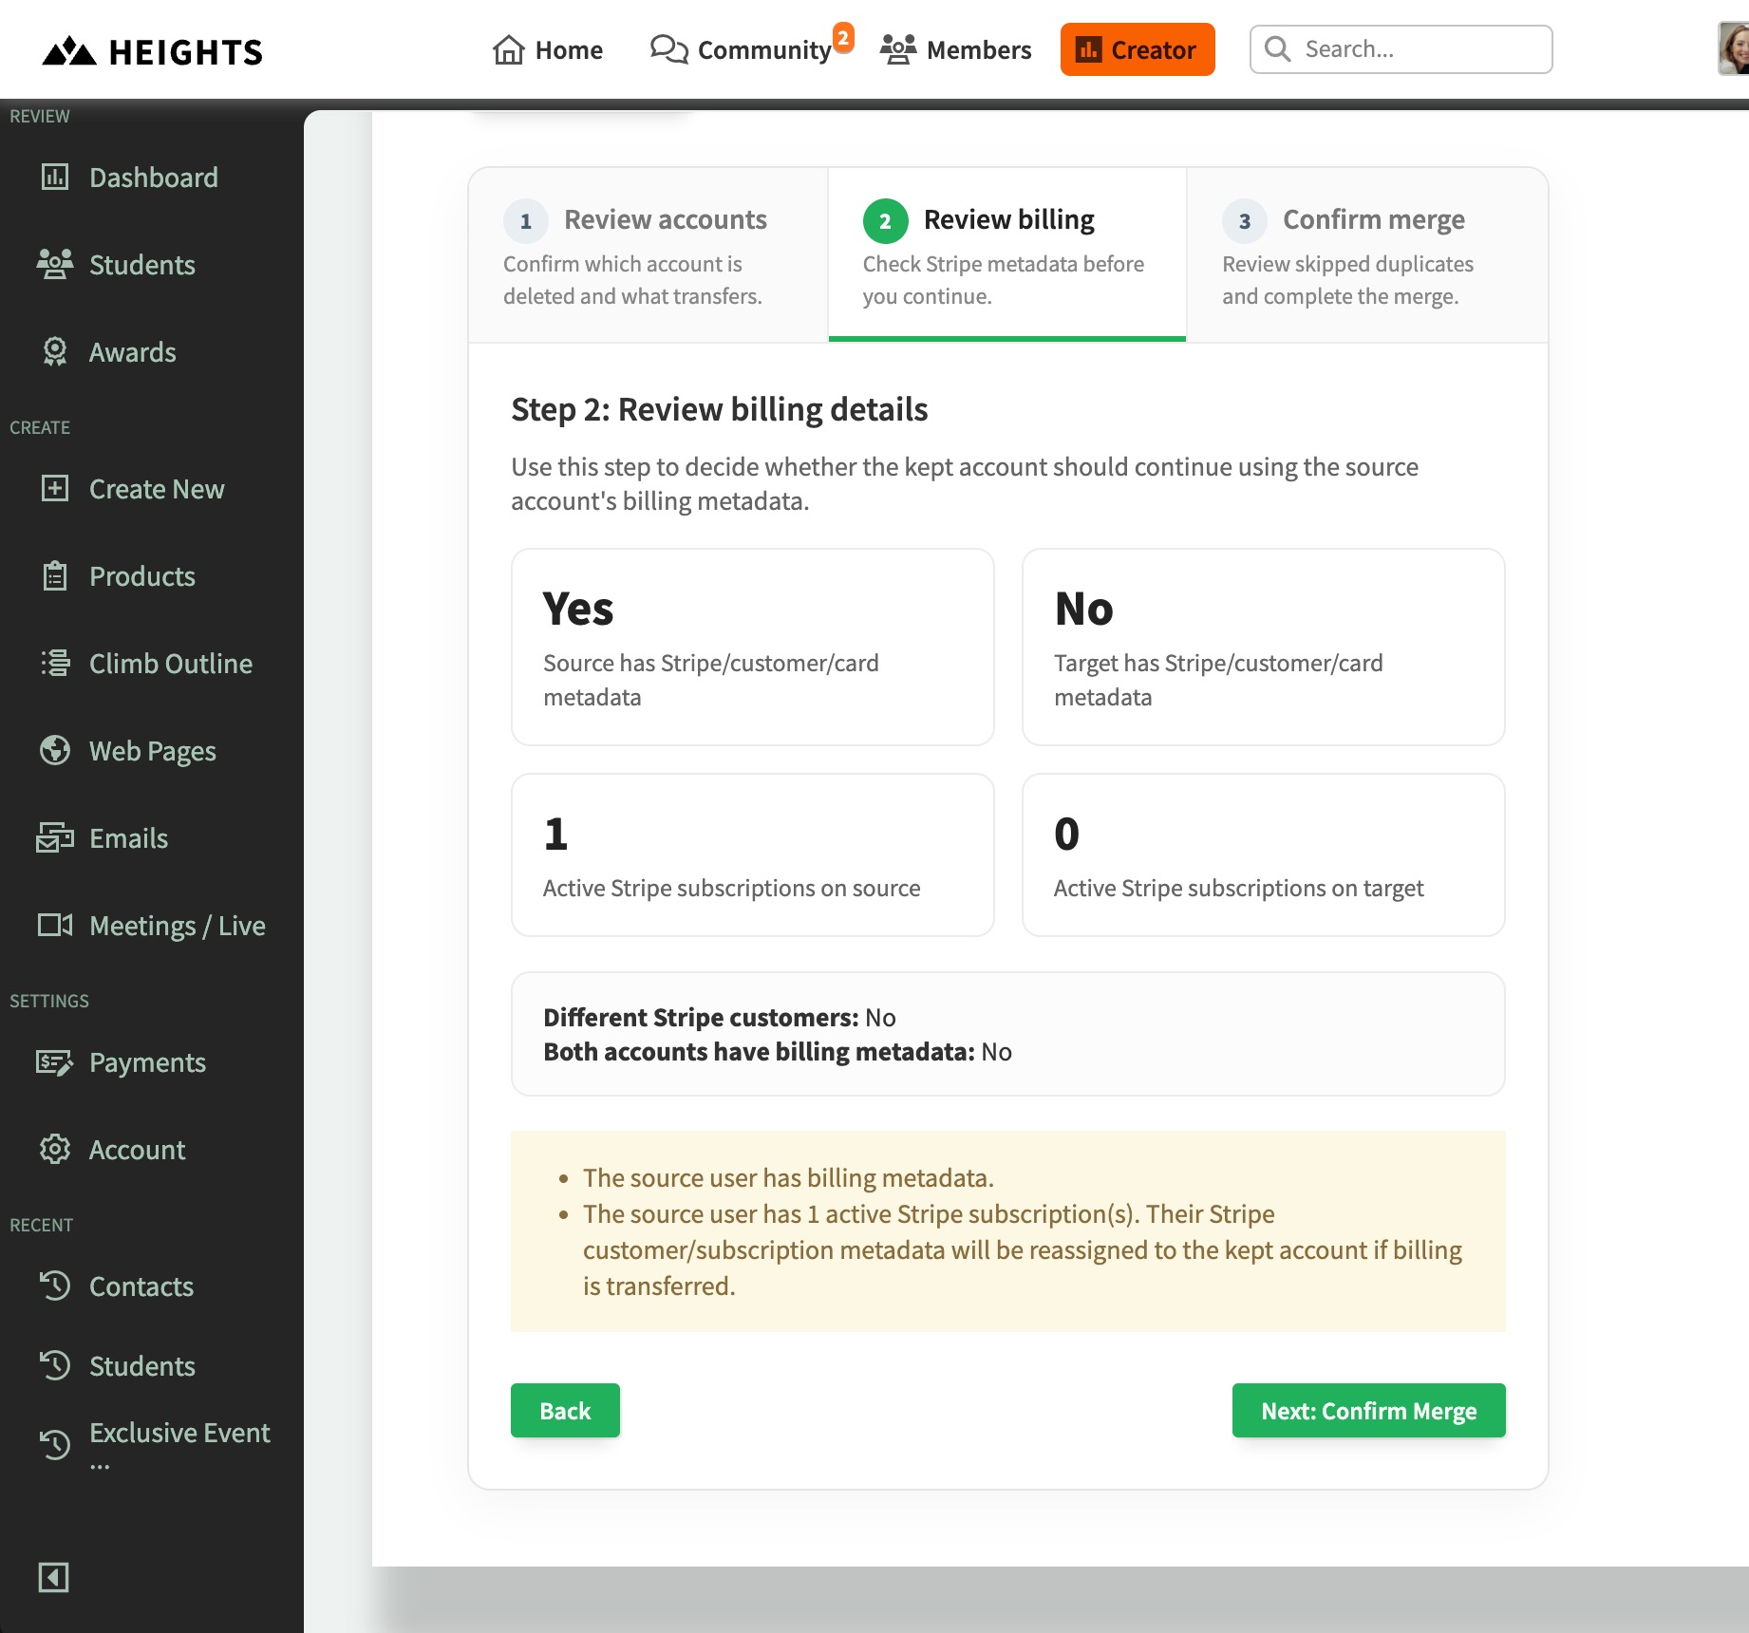The image size is (1749, 1633).
Task: Click 'The source user has billing metadata.' note
Action: 788,1177
